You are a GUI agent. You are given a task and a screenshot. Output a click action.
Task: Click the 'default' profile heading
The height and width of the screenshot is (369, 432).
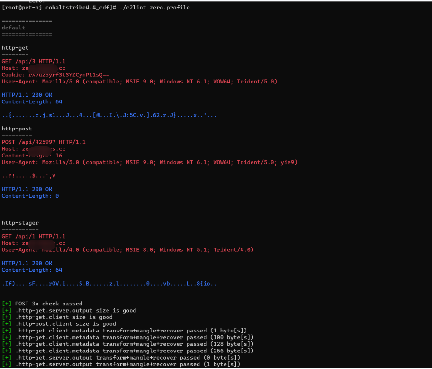[x=13, y=28]
